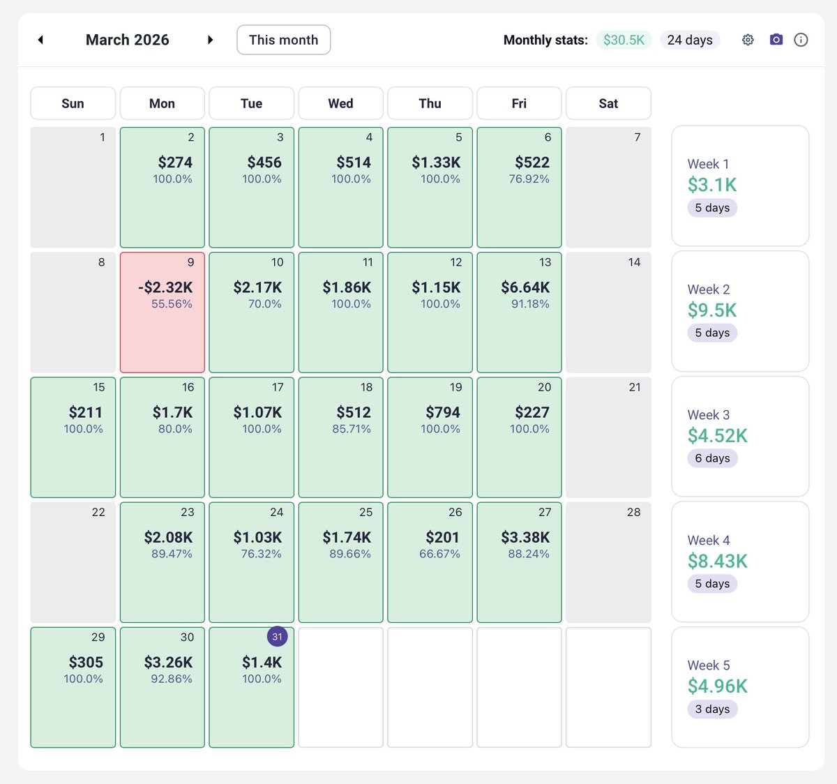Click the purple "31" badge on March 31
This screenshot has height=784, width=837.
(277, 636)
